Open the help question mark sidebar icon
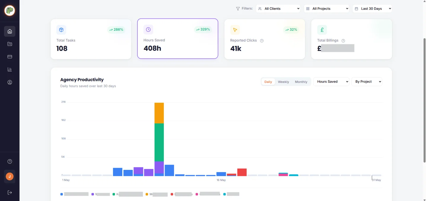Screen dimensions: 426x201 [10, 162]
